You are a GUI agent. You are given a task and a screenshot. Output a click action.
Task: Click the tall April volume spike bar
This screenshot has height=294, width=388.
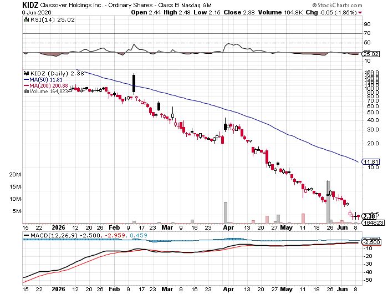point(226,212)
